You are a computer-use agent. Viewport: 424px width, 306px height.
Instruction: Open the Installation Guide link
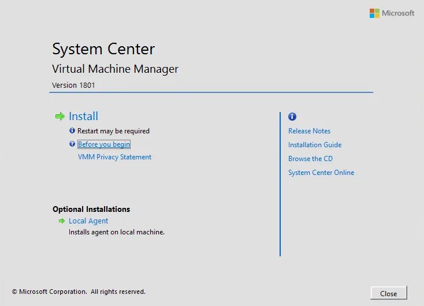point(315,145)
